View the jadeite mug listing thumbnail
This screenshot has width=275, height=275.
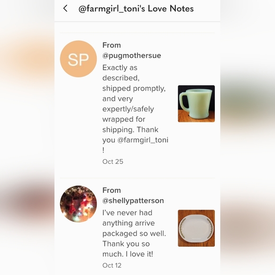pos(196,104)
